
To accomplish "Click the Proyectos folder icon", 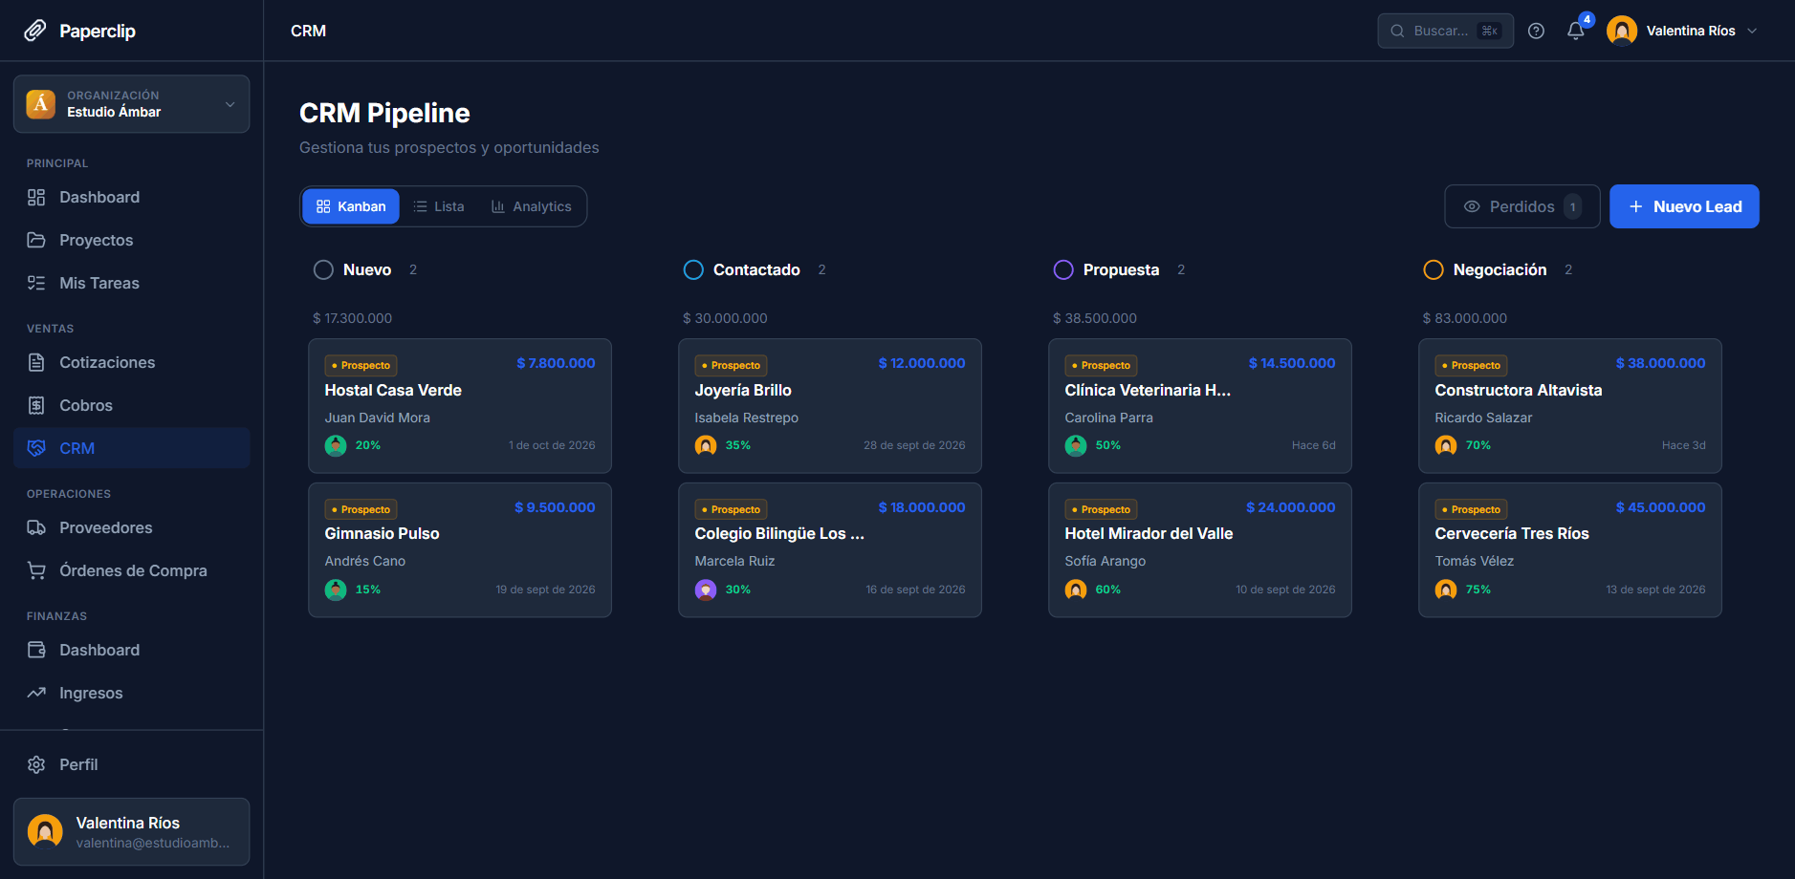I will click(x=36, y=240).
